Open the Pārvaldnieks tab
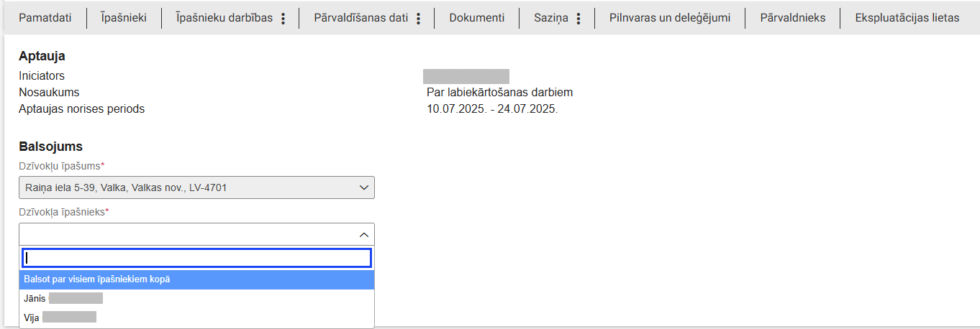This screenshot has height=329, width=980. point(793,18)
